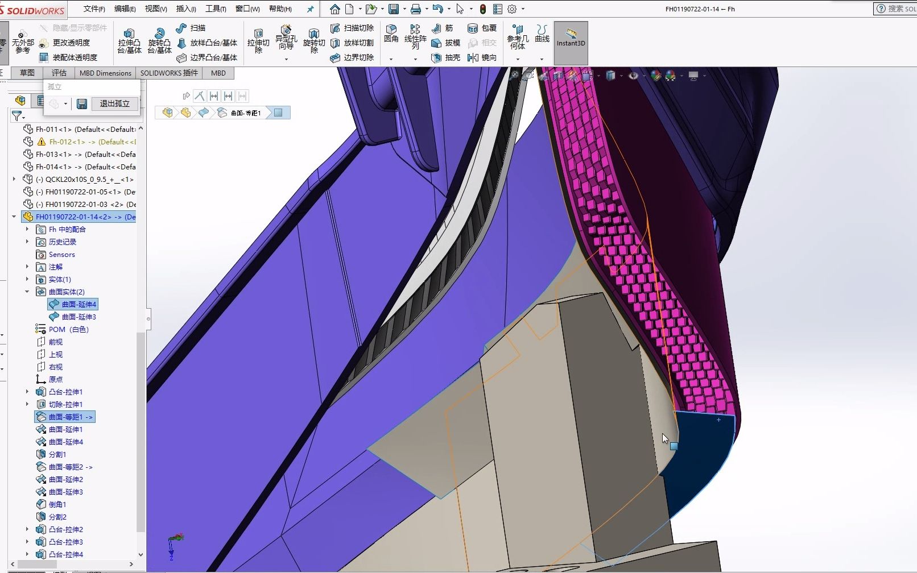The height and width of the screenshot is (573, 917).
Task: Expand the QCKL20x10S component node
Action: (x=14, y=179)
